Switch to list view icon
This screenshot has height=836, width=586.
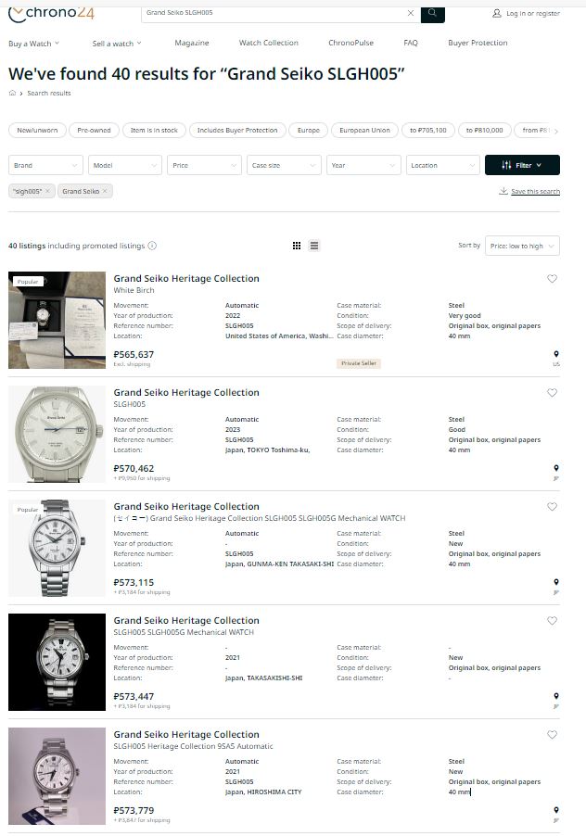[x=314, y=246]
